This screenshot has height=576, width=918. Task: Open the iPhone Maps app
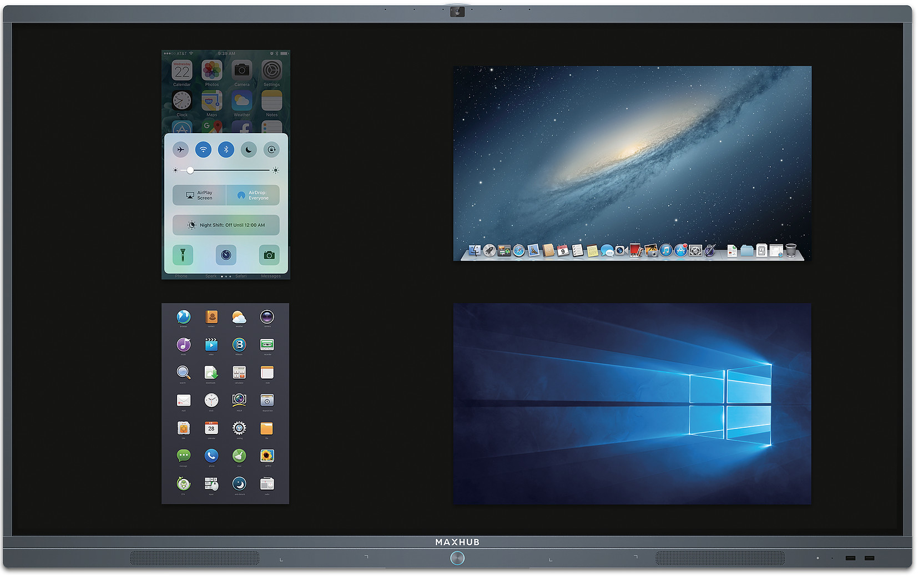212,100
